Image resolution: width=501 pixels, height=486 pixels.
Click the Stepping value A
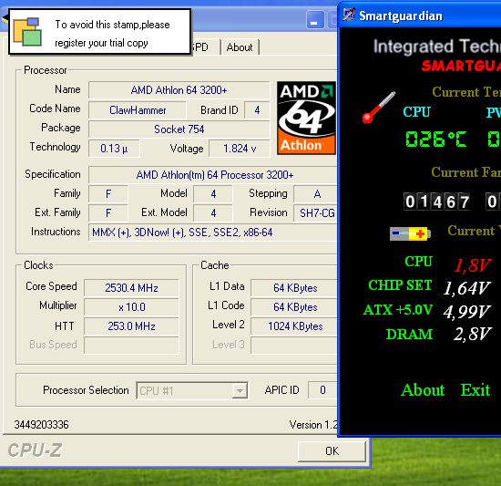pos(316,193)
